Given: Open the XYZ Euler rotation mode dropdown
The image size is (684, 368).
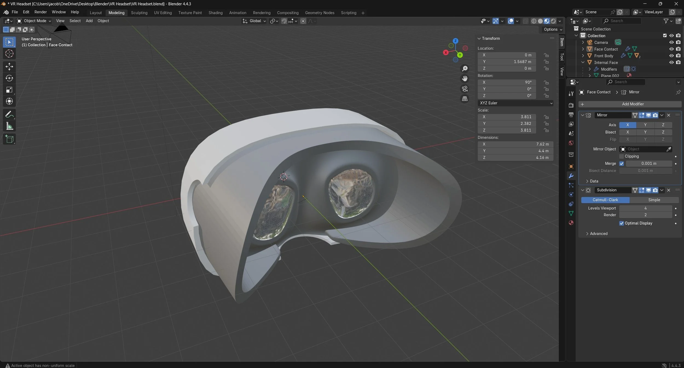Looking at the screenshot, I should [516, 103].
